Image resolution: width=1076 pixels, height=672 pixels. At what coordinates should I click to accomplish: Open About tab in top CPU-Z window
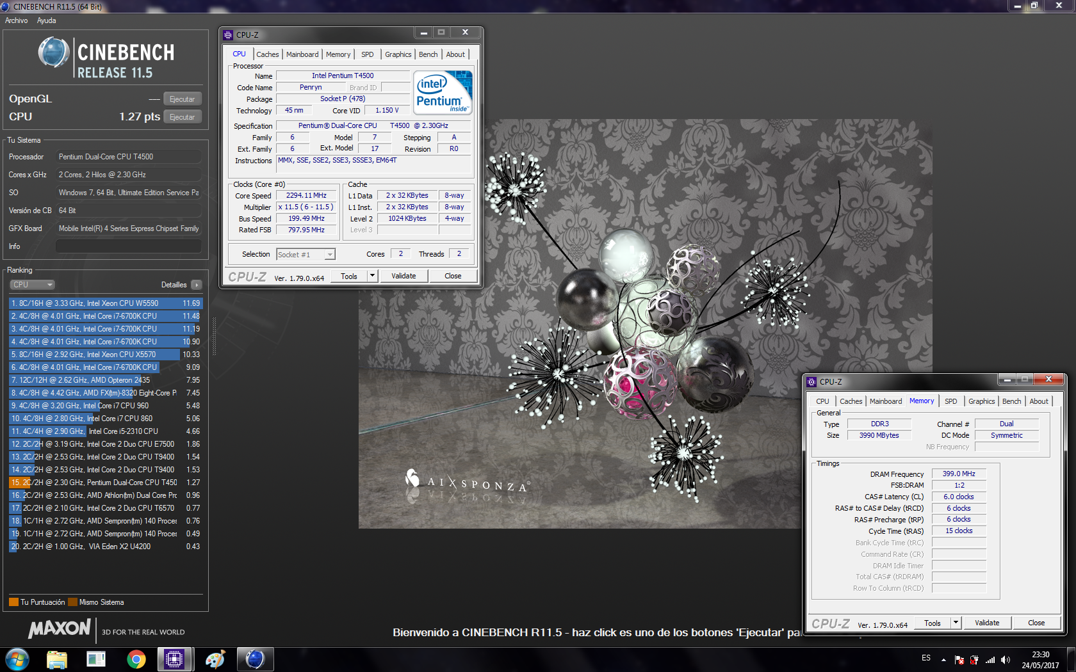pos(456,54)
